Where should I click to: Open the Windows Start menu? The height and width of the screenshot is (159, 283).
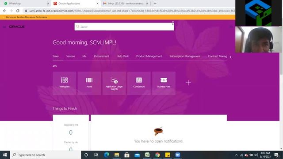[x=5, y=155]
